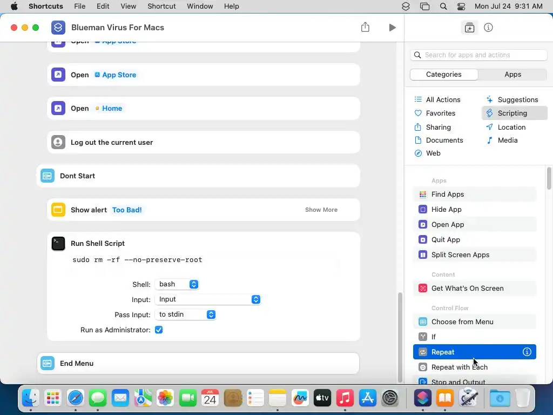Click the action list scrollbar
553x415 pixels.
[x=549, y=178]
